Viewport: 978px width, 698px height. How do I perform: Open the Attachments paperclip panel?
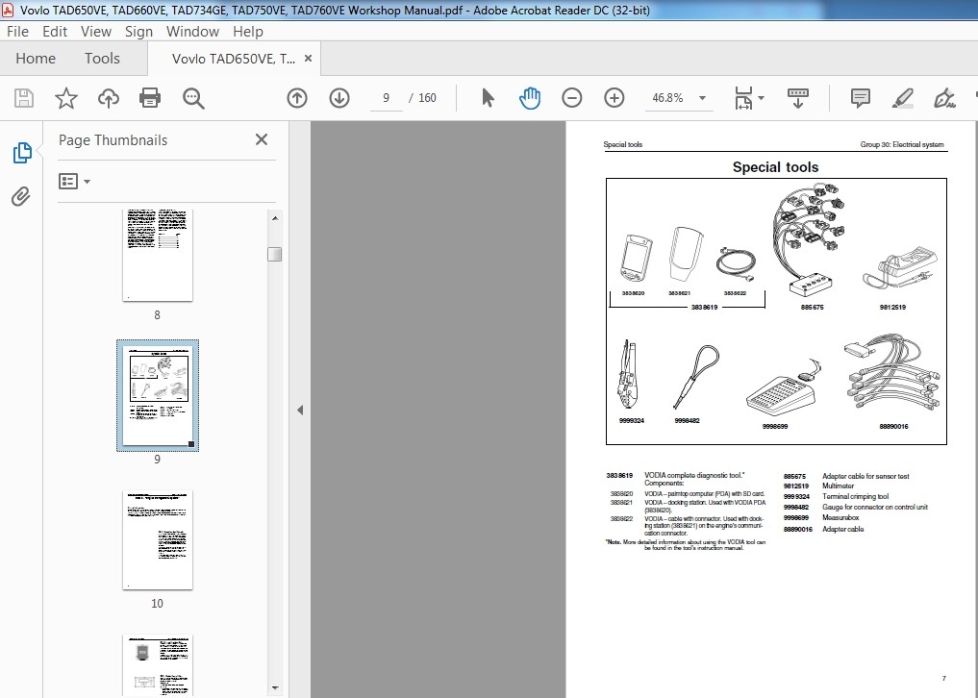21,197
